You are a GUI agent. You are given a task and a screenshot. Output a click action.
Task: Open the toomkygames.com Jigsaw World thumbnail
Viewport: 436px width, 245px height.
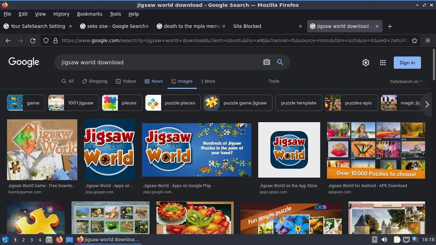coord(42,150)
